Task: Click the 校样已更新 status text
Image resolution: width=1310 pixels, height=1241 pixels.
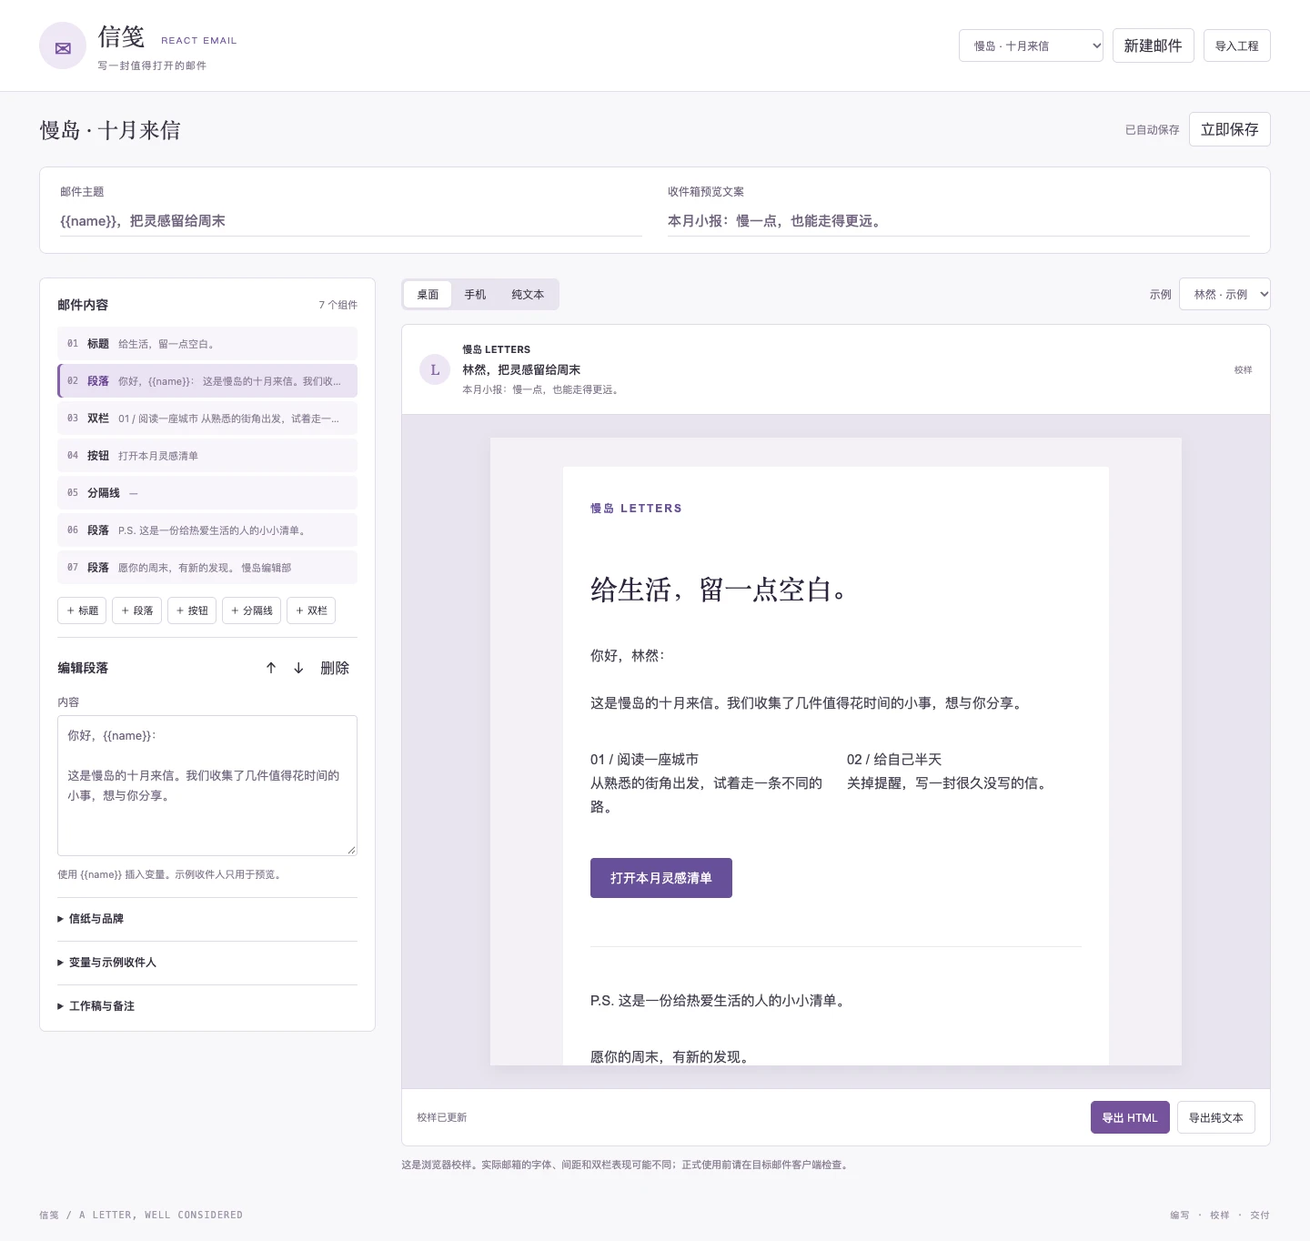Action: [x=442, y=1117]
